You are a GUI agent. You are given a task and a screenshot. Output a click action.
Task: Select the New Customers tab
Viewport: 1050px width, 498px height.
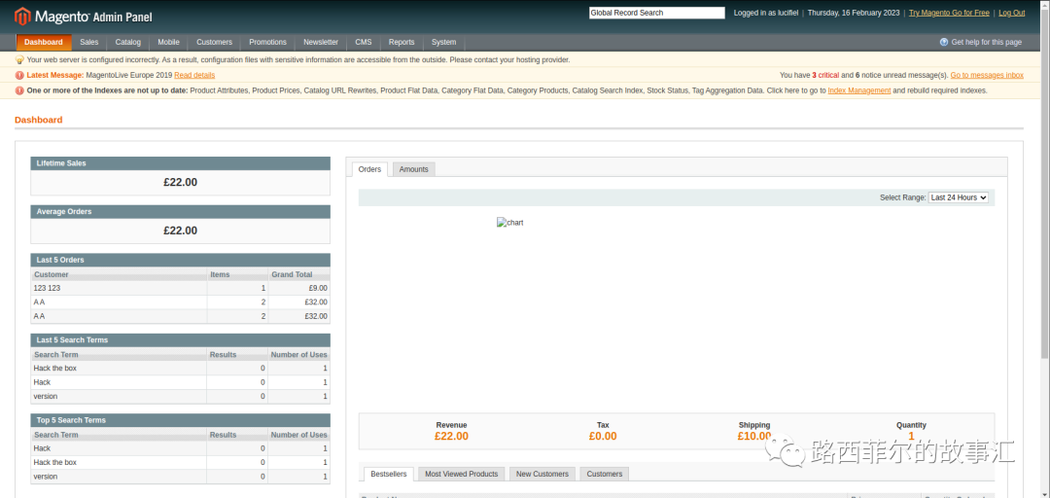[x=542, y=474]
